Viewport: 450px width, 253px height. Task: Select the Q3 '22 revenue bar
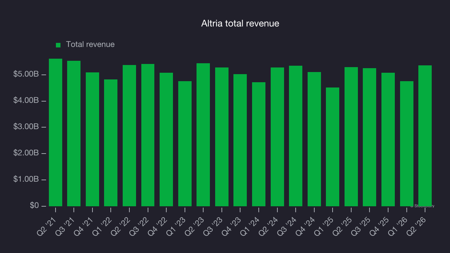[x=148, y=135]
